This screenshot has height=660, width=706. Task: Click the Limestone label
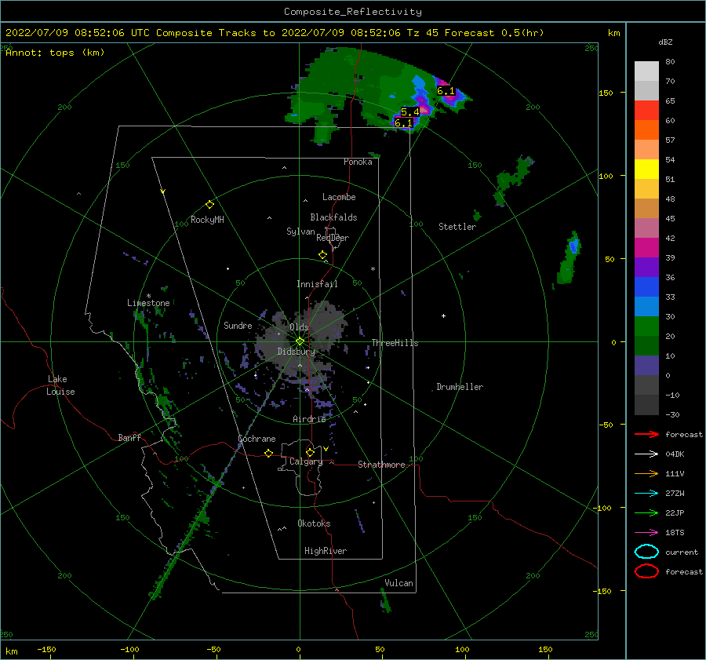pos(148,303)
